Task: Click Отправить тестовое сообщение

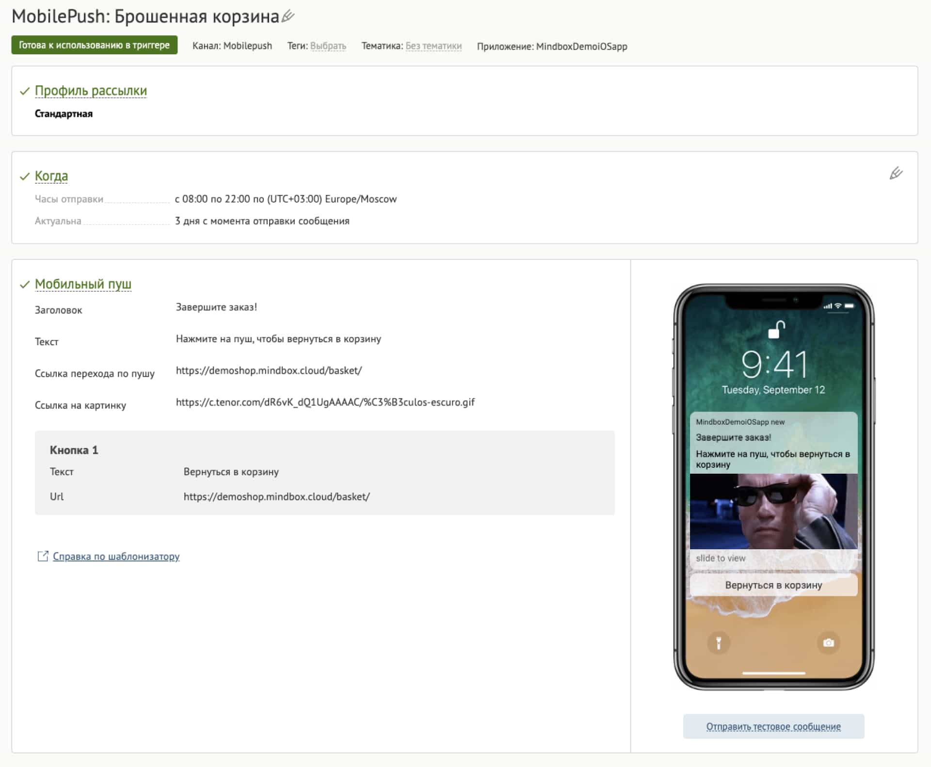Action: (x=773, y=726)
